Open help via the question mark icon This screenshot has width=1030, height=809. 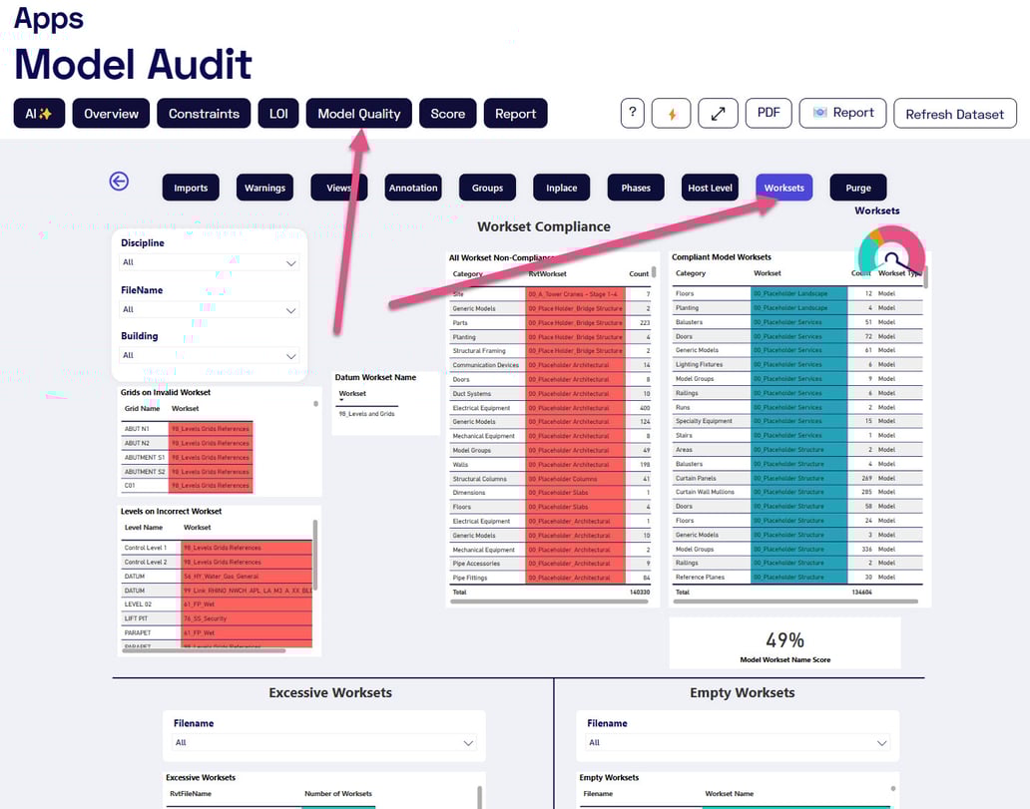[x=632, y=113]
